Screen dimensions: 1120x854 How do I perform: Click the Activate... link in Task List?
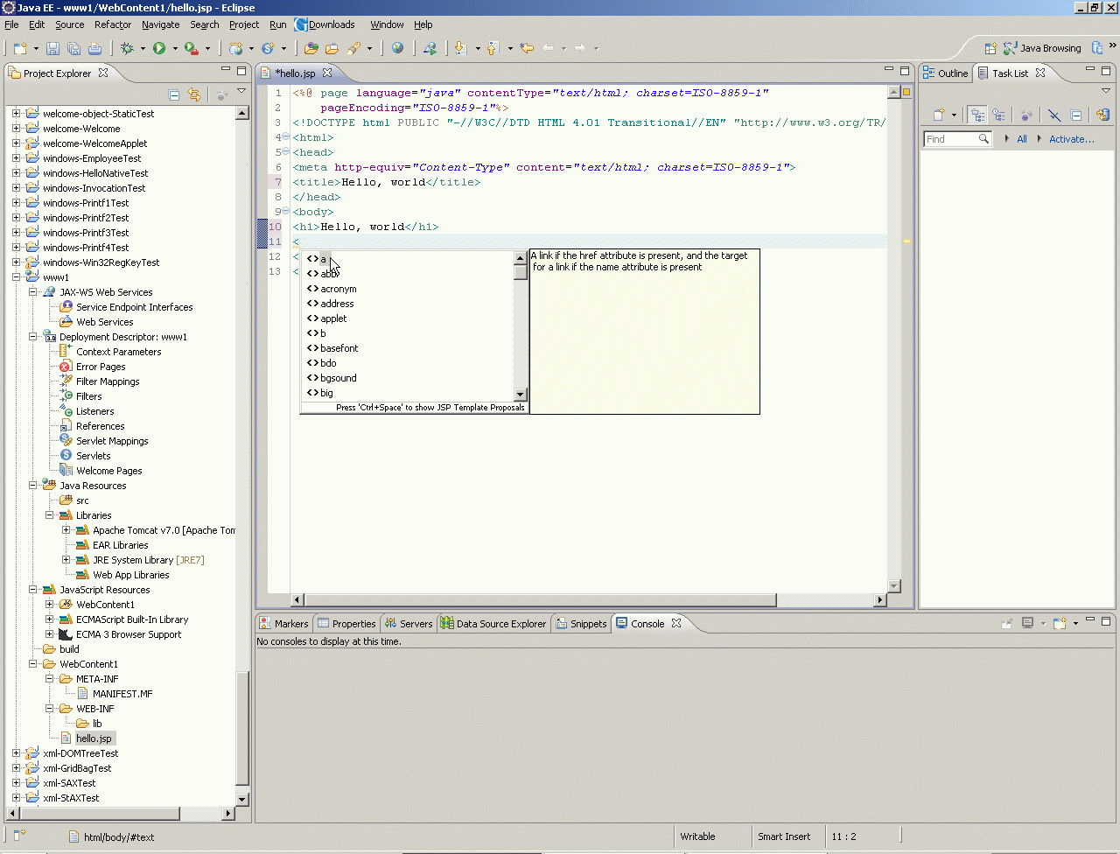[1071, 139]
